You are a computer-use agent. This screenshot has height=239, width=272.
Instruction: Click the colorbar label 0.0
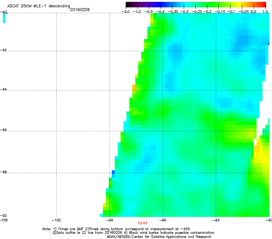(x=254, y=12)
